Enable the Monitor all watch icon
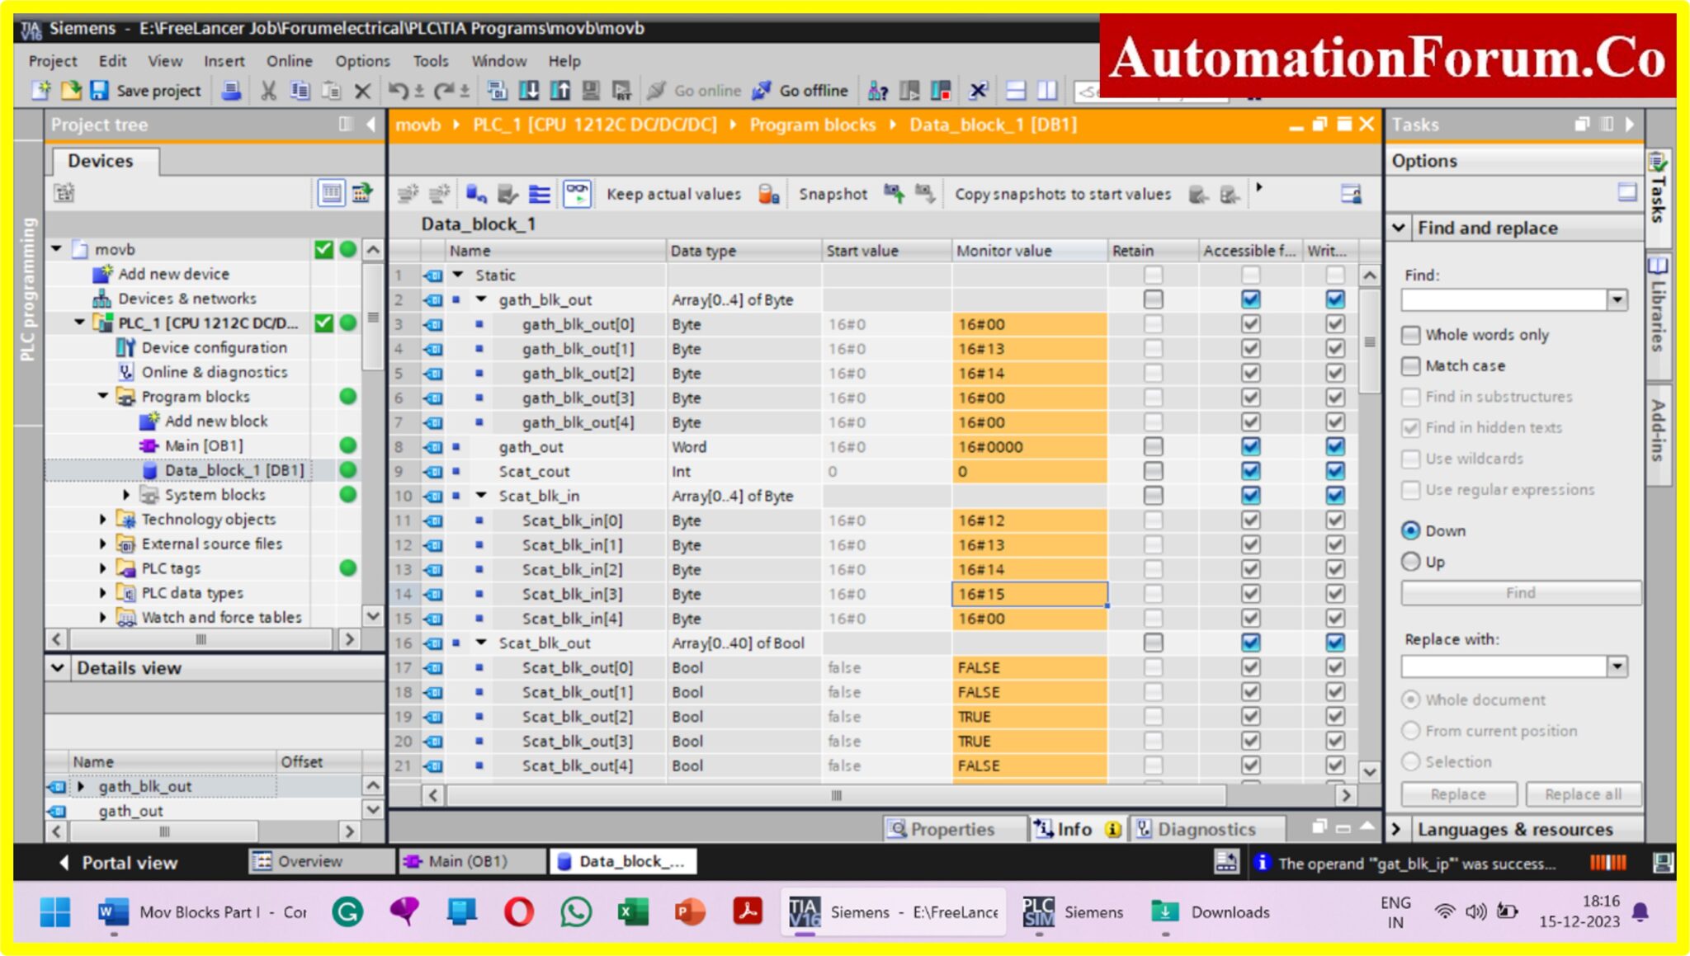The image size is (1690, 956). 578,194
